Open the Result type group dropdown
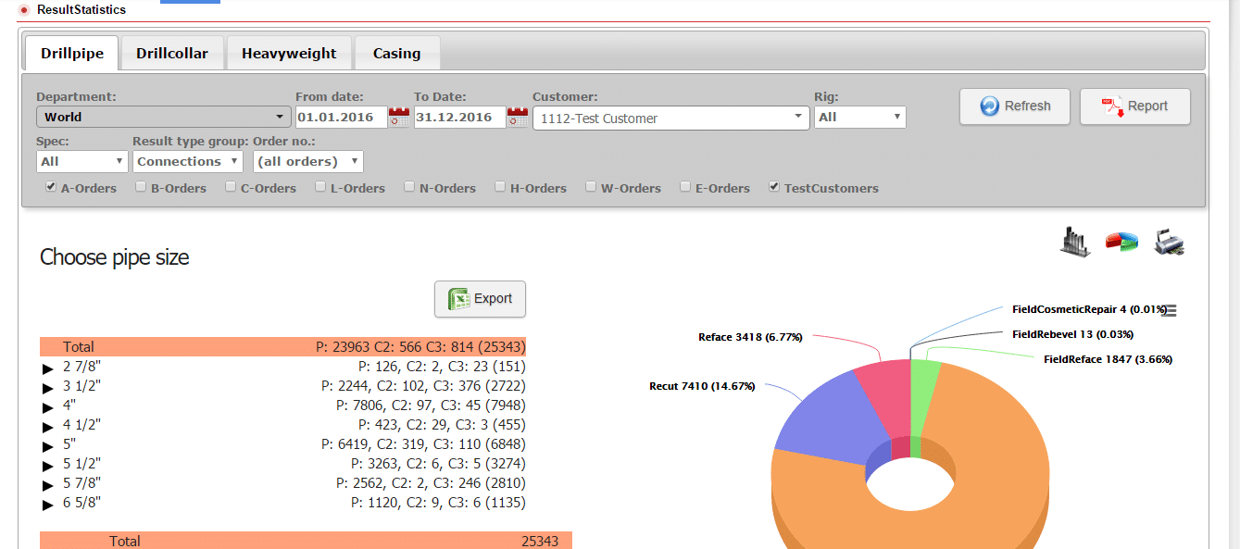The image size is (1240, 549). click(187, 160)
